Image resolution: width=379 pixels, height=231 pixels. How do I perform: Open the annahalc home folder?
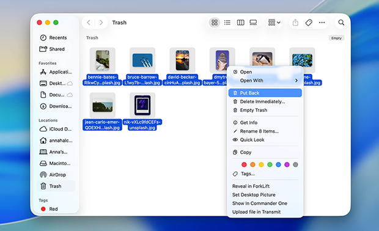[x=56, y=141]
